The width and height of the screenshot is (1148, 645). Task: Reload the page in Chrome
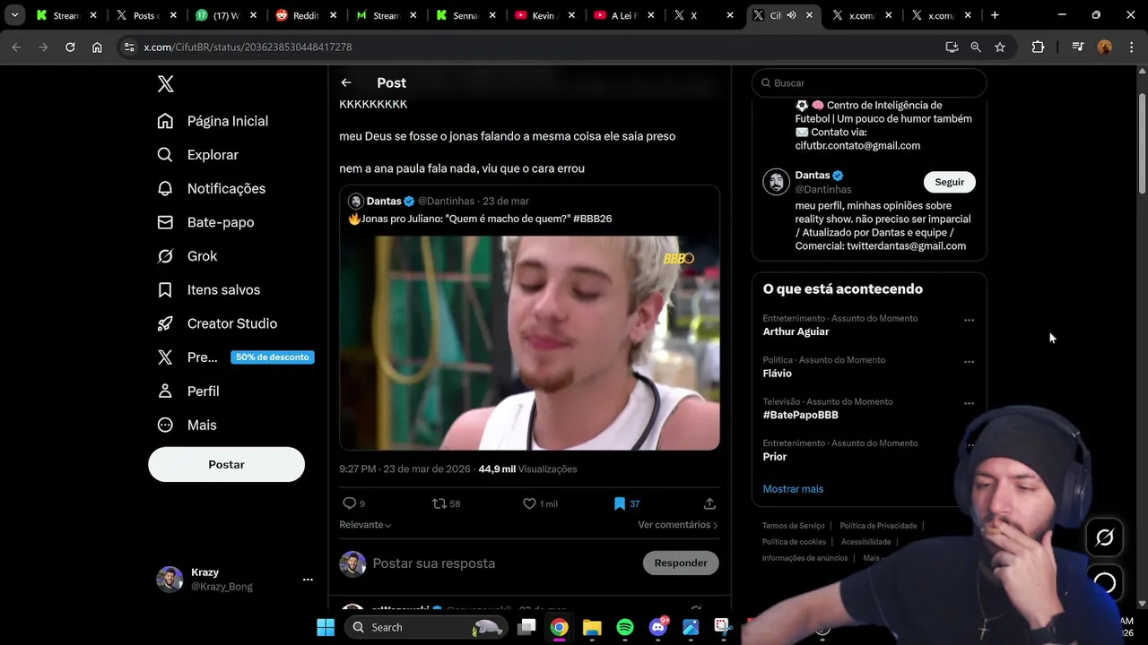(70, 47)
